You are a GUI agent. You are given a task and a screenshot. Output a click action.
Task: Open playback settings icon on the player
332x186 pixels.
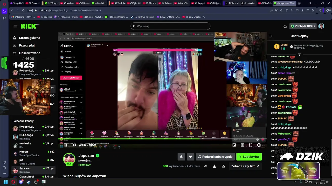(x=259, y=145)
